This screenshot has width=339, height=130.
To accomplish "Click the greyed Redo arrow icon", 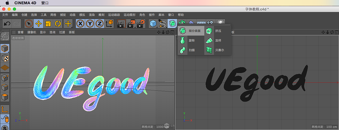I will pyautogui.click(x=16, y=24).
